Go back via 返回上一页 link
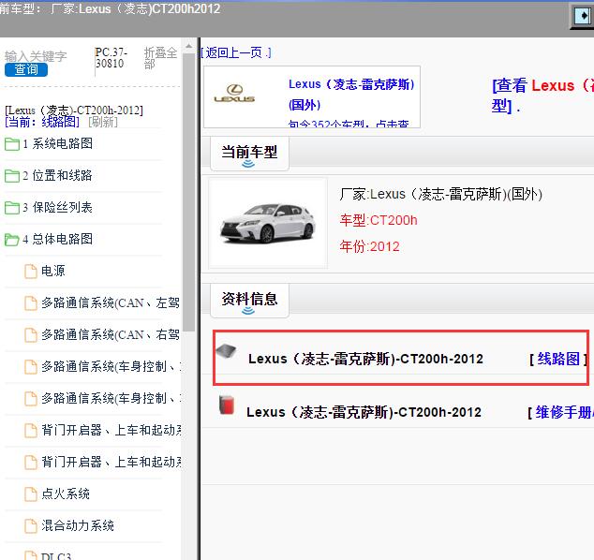The image size is (594, 560). pos(236,52)
